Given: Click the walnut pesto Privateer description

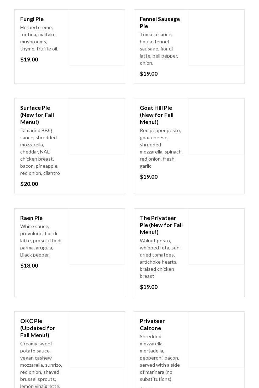Looking at the screenshot, I should point(160,258).
